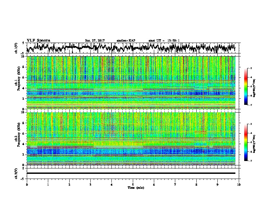Click the "-7" label on ch.1 colorbar

tap(250, 105)
